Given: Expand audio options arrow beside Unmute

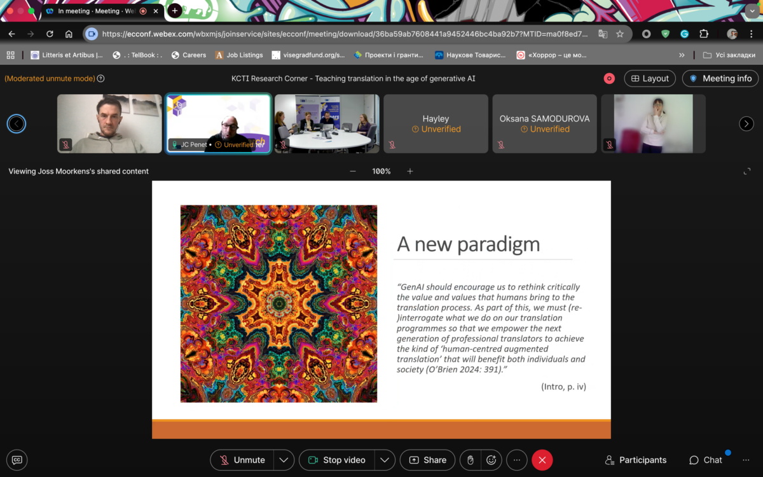Looking at the screenshot, I should (x=284, y=460).
